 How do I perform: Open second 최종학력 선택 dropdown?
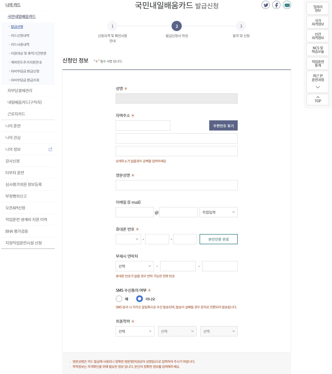(177, 331)
